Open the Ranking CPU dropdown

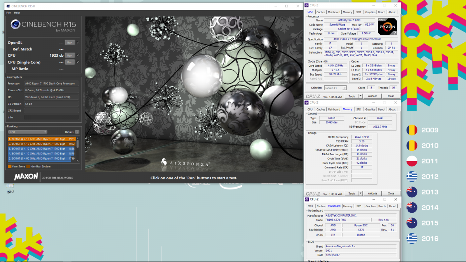[28, 132]
